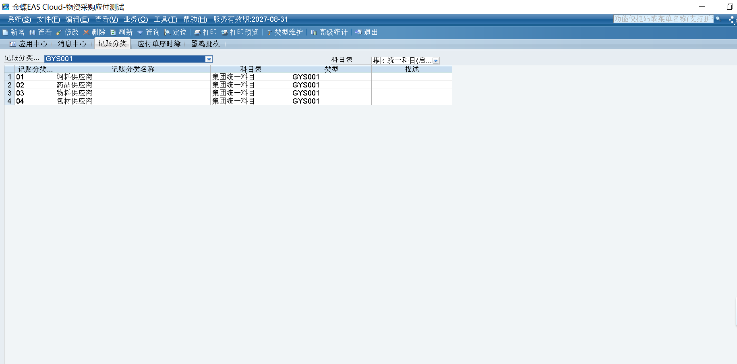Click the 定位 (Locate) toolbar icon

175,32
